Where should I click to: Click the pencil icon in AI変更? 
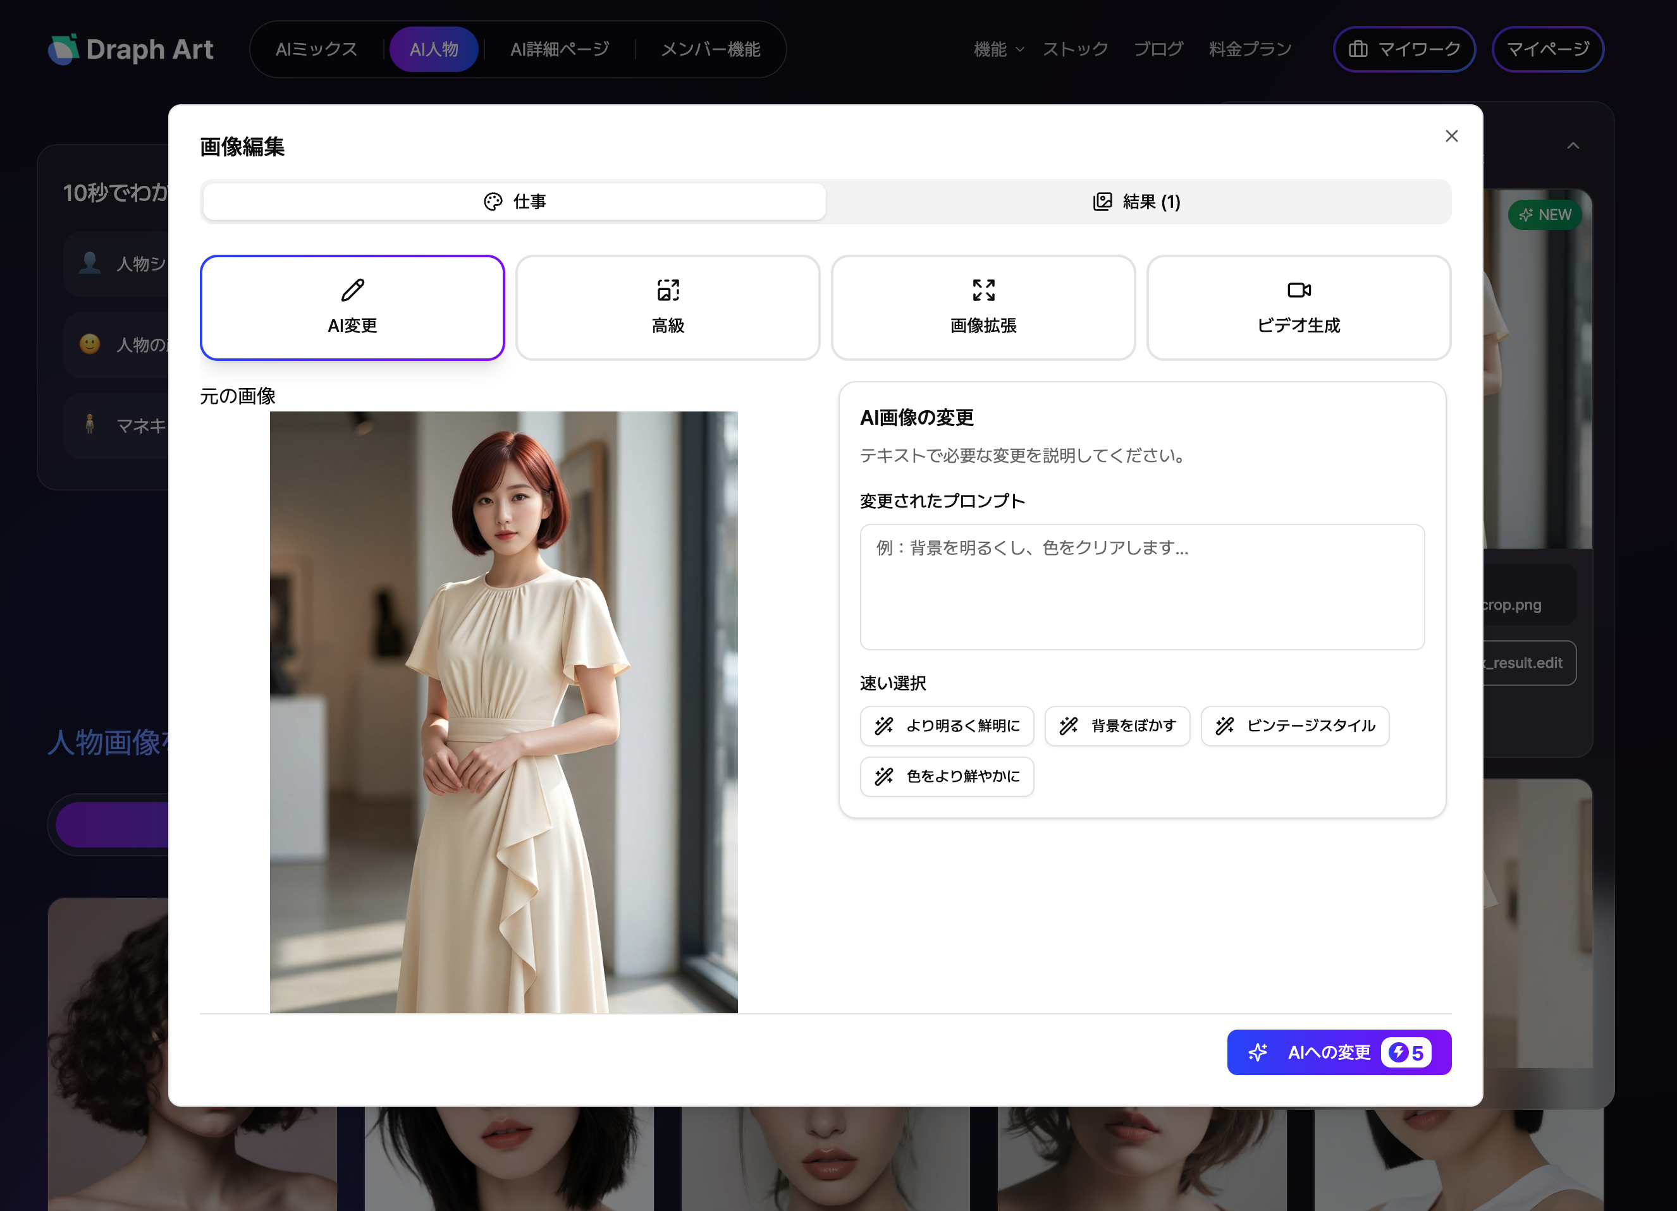tap(353, 290)
